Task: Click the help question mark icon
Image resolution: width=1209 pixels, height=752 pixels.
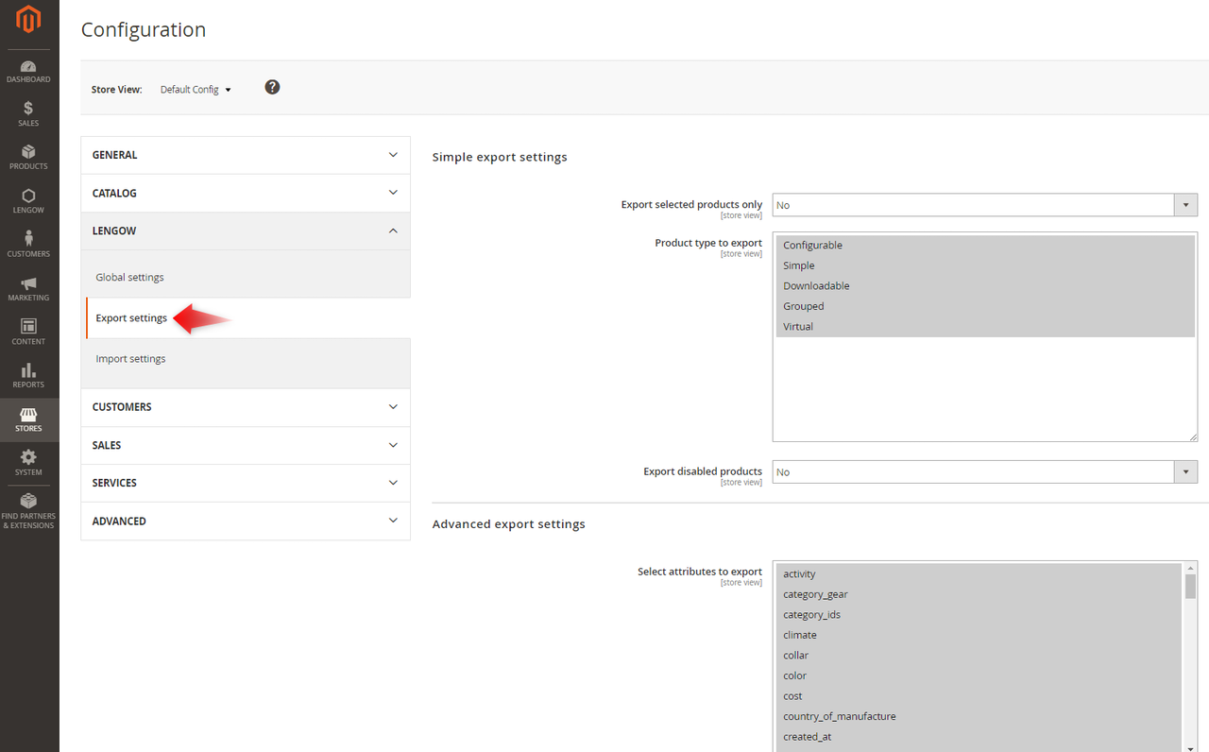Action: pyautogui.click(x=272, y=87)
